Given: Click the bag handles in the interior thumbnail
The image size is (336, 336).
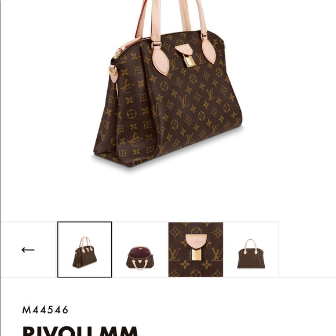Looking at the screenshot, I should (x=140, y=264).
